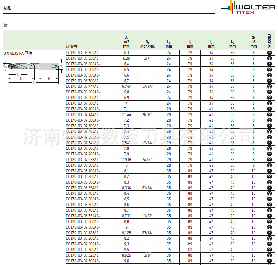The width and height of the screenshot is (278, 265).
Task: Click the d1 h6 mm column header
Action: pyautogui.click(x=254, y=42)
